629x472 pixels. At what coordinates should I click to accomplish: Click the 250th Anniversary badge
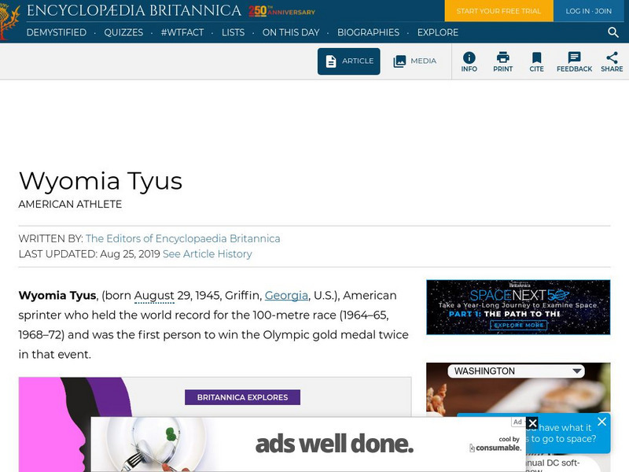tap(281, 11)
